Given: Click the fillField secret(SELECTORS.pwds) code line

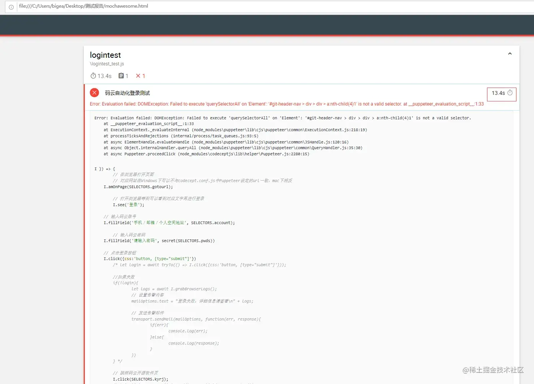Looking at the screenshot, I should coord(159,241).
